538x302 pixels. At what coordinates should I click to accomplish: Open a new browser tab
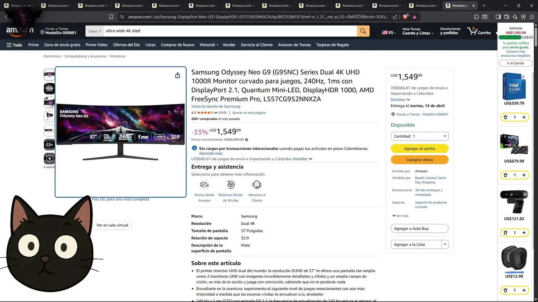click(x=484, y=5)
